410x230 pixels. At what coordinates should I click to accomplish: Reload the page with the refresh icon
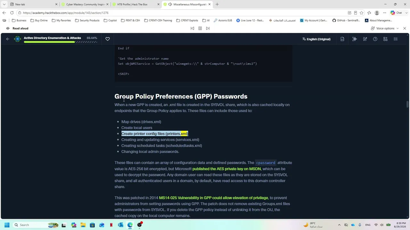click(x=12, y=13)
